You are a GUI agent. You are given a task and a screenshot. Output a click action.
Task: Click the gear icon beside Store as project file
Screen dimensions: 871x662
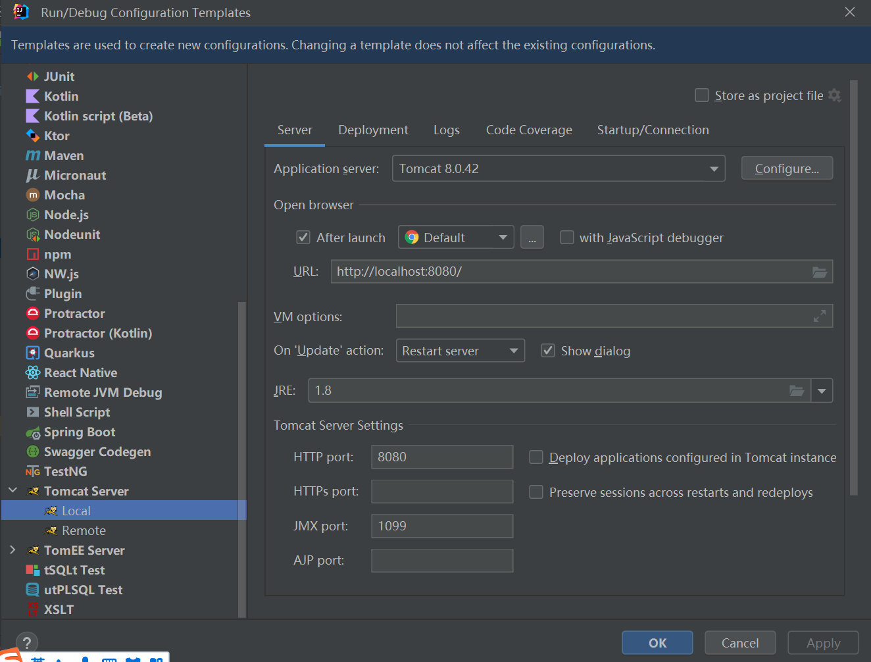(x=835, y=95)
